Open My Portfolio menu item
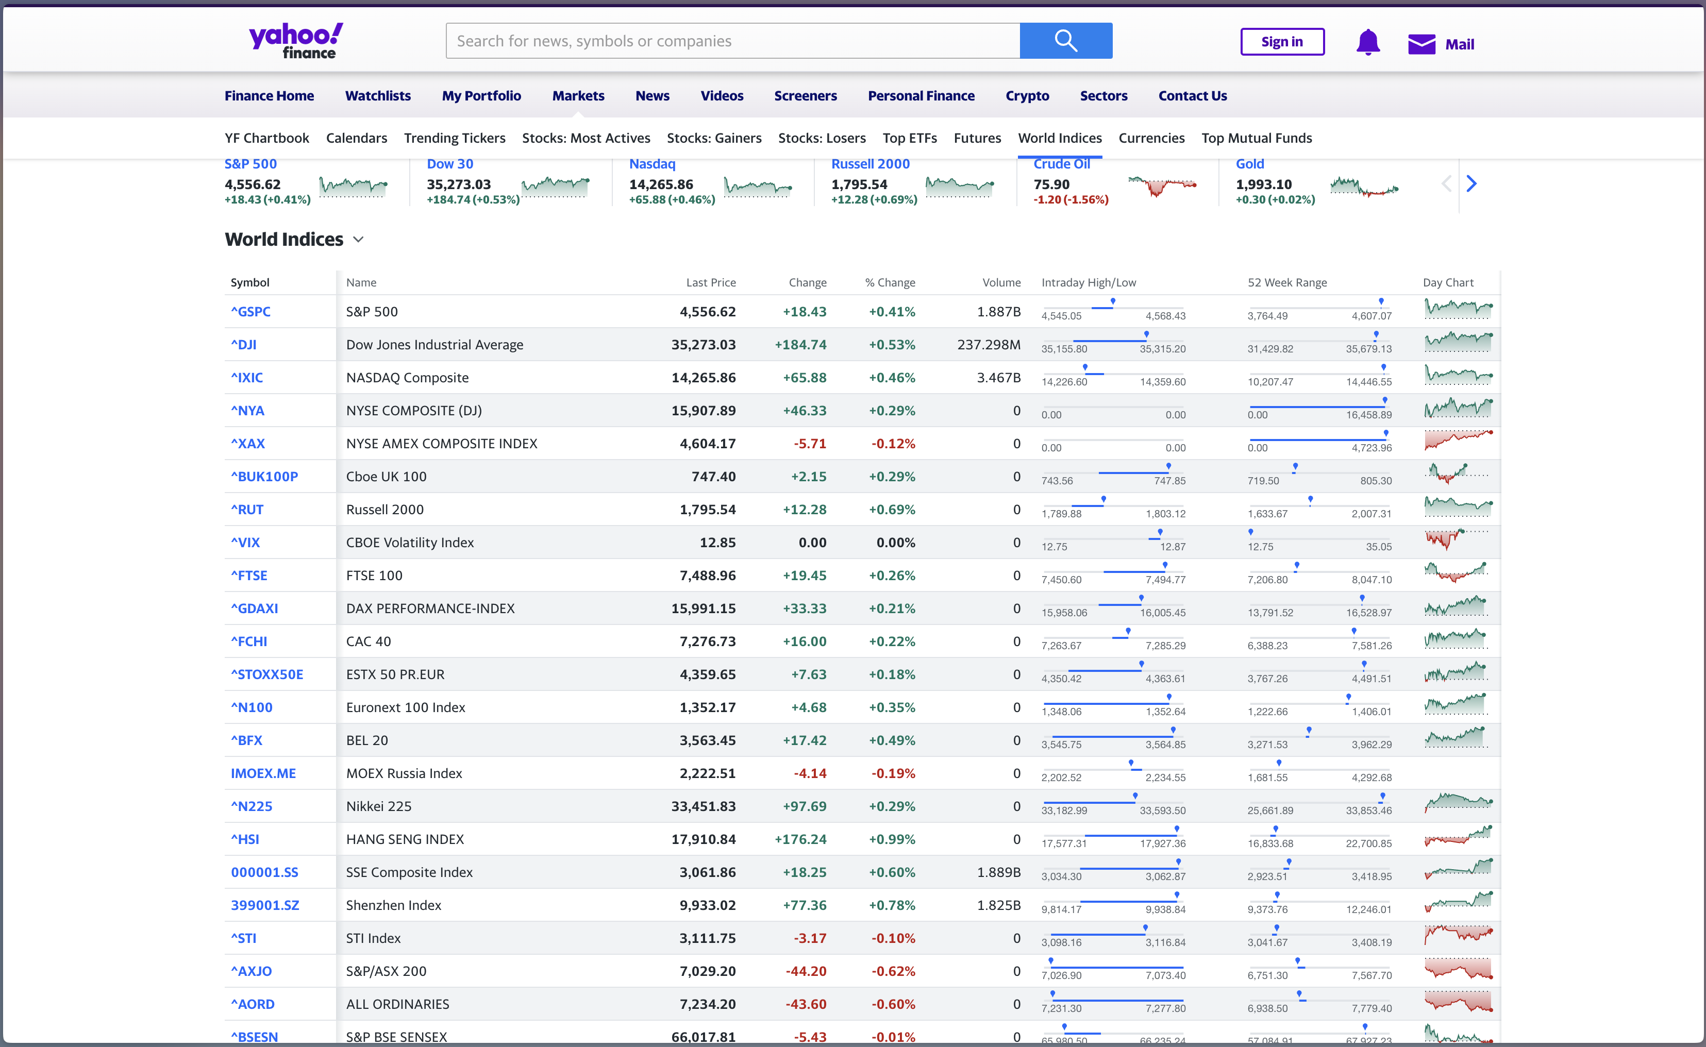Image resolution: width=1706 pixels, height=1047 pixels. tap(481, 95)
